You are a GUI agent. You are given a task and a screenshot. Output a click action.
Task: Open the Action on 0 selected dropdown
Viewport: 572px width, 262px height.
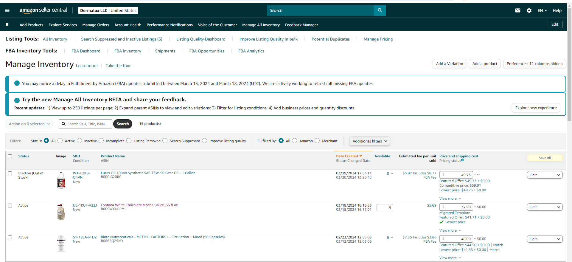29,124
